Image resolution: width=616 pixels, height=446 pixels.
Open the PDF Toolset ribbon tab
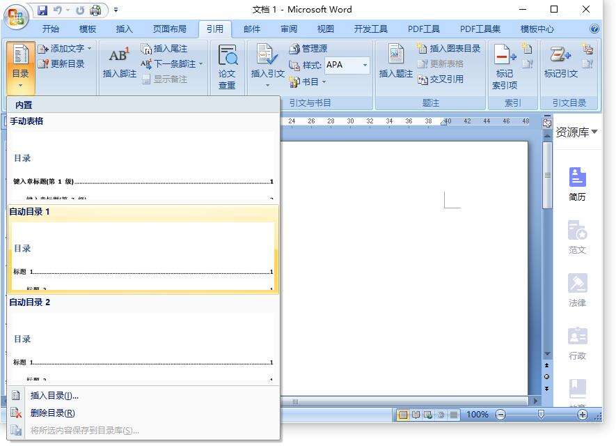coord(480,29)
